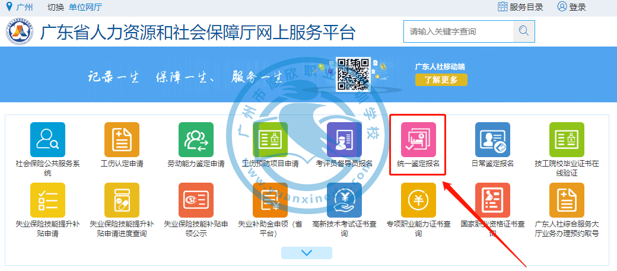The width and height of the screenshot is (617, 271).
Task: Open 失业保险技能提升补贴申请 icon
Action: 47,200
